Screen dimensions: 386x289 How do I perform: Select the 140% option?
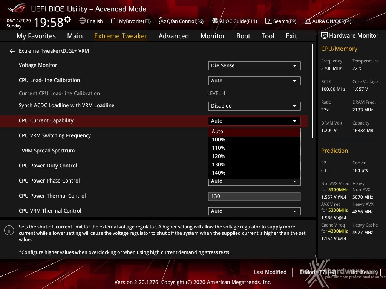pos(254,173)
